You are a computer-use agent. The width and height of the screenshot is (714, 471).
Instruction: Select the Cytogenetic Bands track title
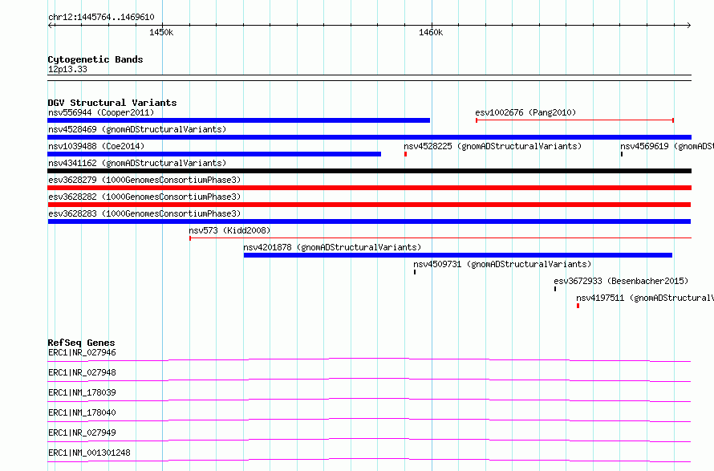point(95,59)
